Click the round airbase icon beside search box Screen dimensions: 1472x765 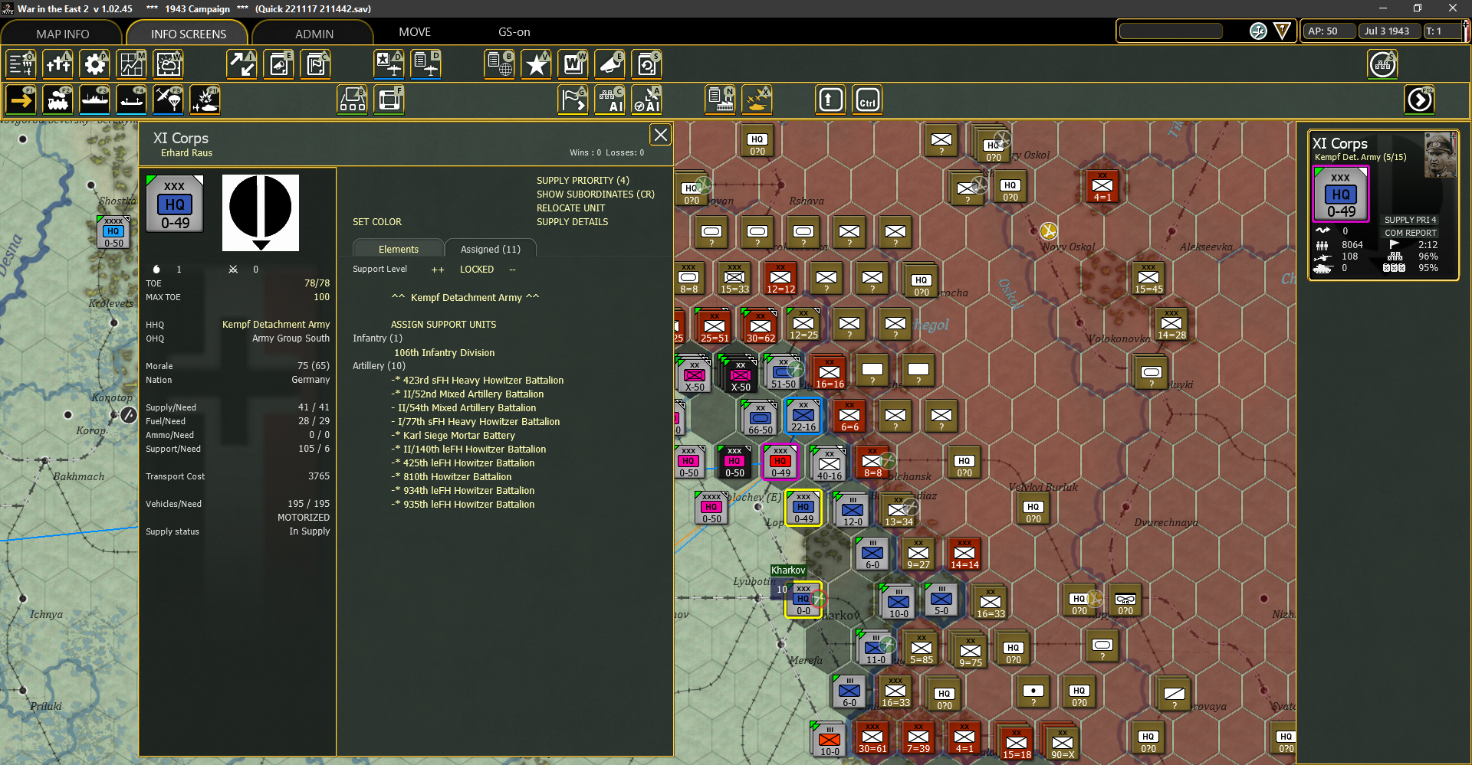pyautogui.click(x=1258, y=31)
